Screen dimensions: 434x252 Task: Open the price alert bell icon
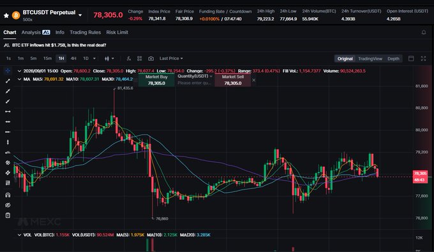click(x=424, y=32)
